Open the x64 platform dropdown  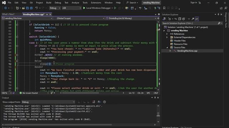(x=72, y=8)
